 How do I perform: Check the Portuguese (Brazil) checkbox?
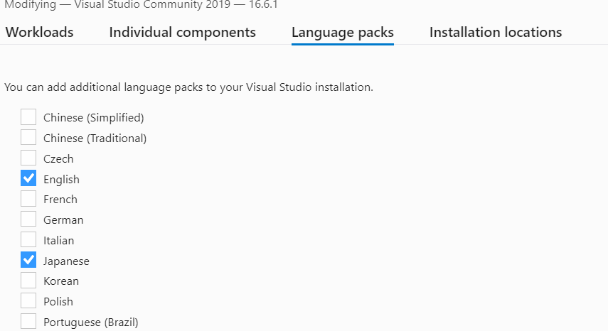click(28, 321)
